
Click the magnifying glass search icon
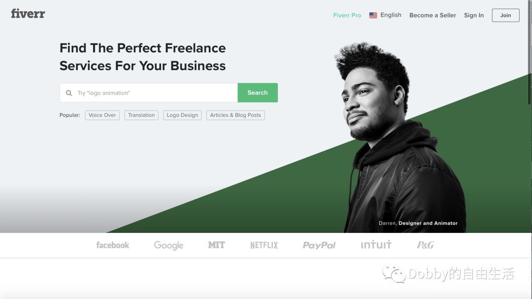point(69,93)
